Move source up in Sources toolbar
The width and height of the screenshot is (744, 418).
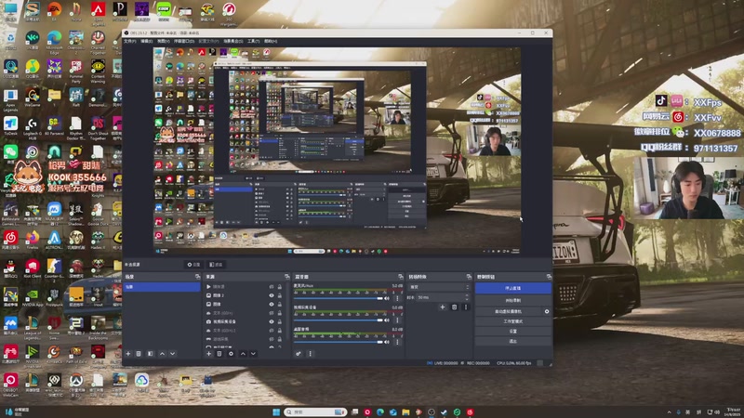coord(243,354)
